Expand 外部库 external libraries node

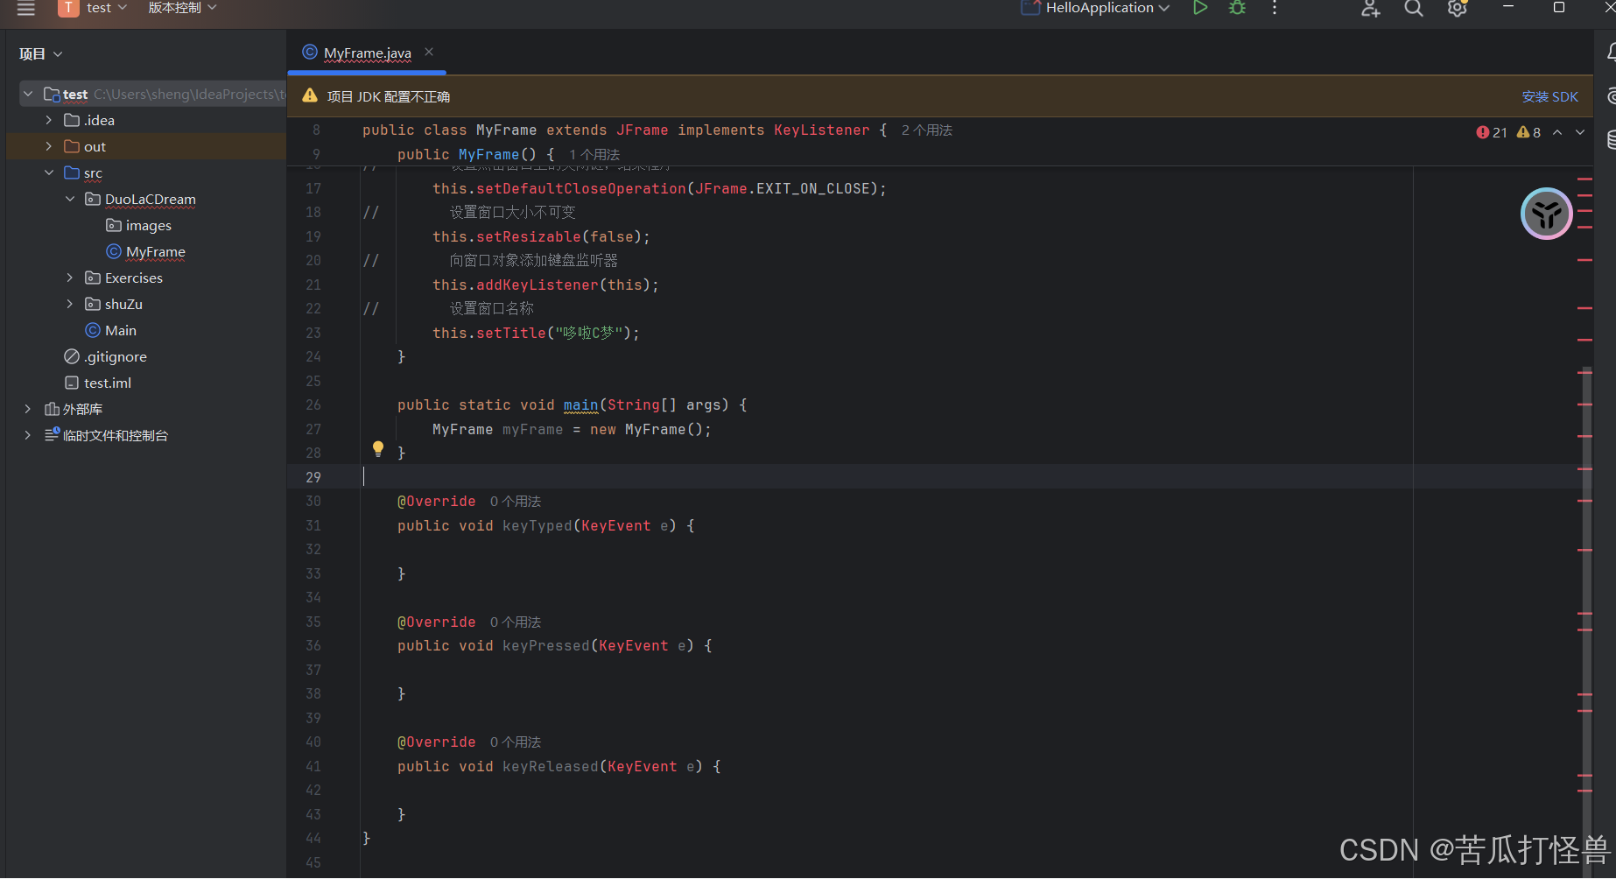pyautogui.click(x=28, y=409)
